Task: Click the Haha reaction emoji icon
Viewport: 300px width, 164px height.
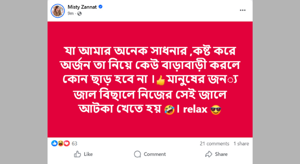Action: [60, 143]
